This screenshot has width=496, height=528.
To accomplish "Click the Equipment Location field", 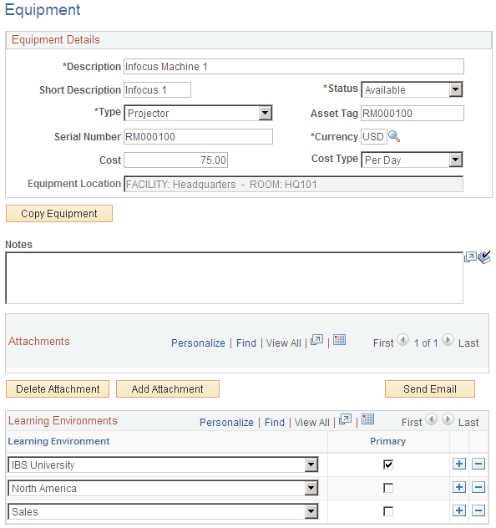I will pos(293,184).
